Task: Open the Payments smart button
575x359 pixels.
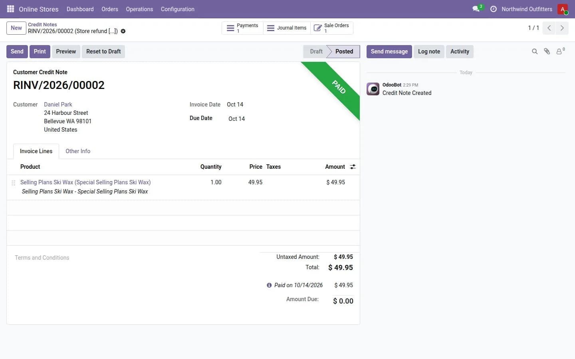Action: [242, 28]
